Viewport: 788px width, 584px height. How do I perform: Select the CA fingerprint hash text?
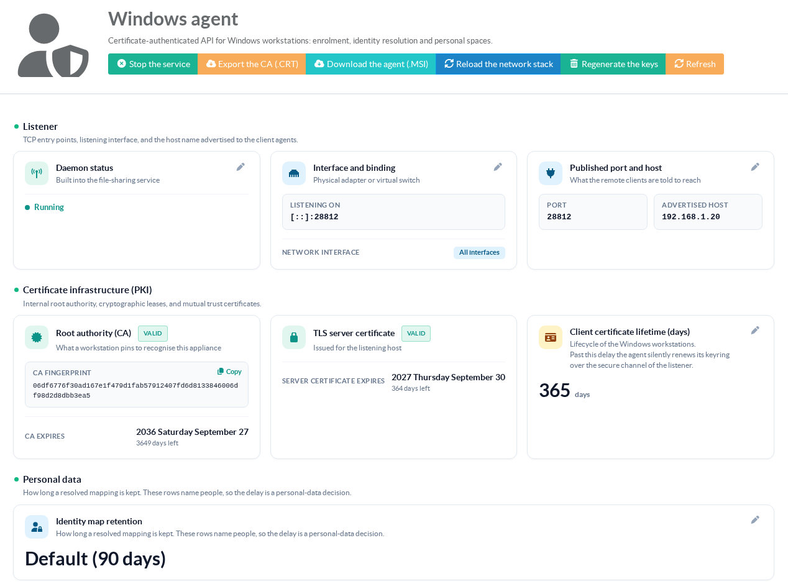click(135, 390)
